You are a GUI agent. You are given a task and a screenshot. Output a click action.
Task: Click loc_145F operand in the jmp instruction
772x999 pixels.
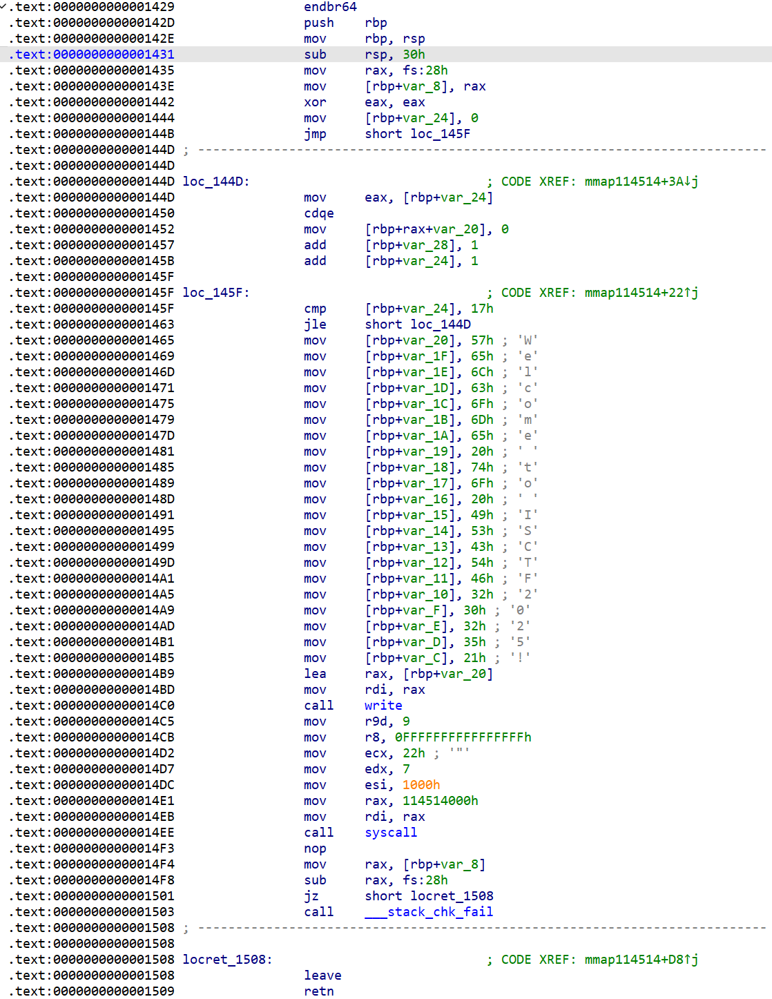pyautogui.click(x=440, y=134)
